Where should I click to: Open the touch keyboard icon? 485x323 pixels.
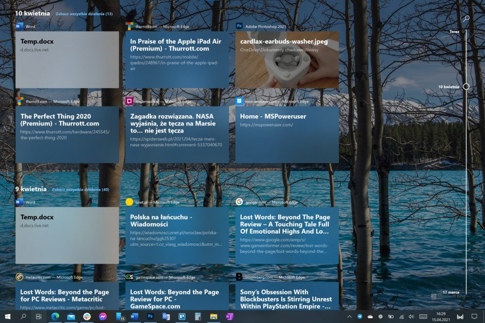coord(423,317)
